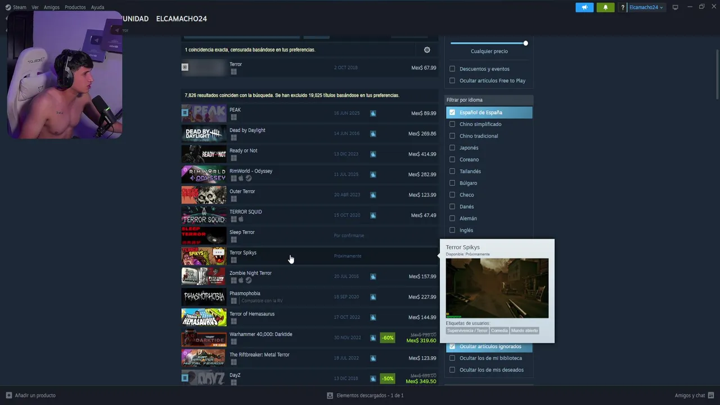The width and height of the screenshot is (720, 405).
Task: Toggle Ocultar los de mis deseados
Action: (452, 370)
